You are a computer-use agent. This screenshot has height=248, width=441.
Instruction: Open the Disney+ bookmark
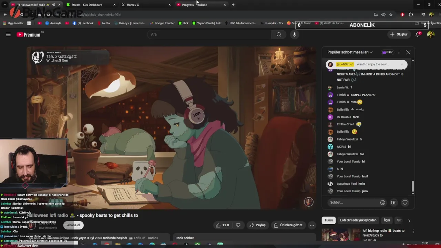(130, 23)
